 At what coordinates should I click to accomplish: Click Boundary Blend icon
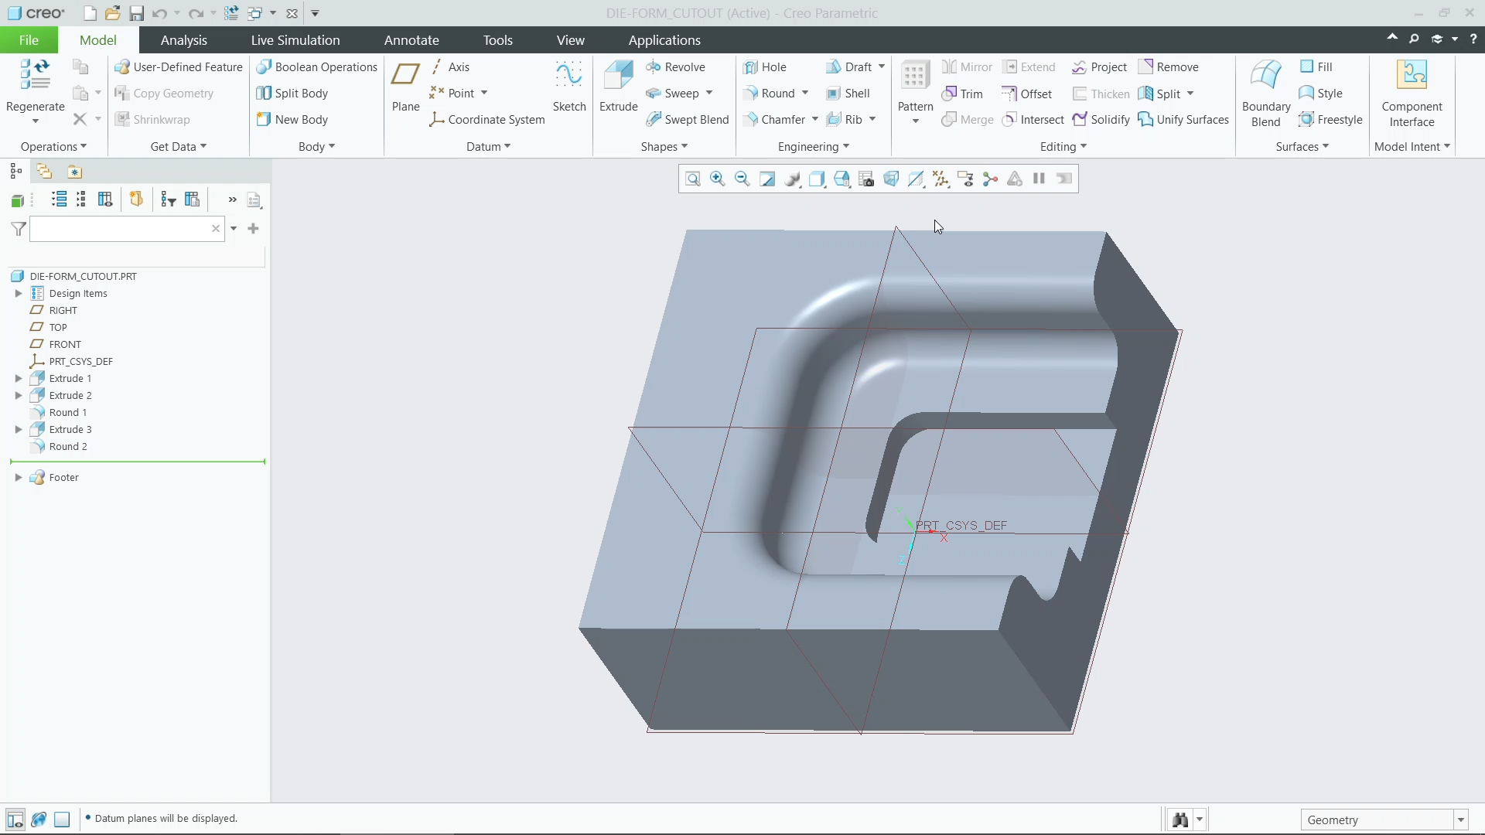[1266, 76]
